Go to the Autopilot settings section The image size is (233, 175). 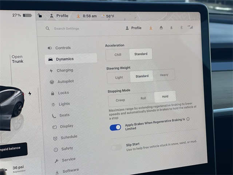point(65,82)
